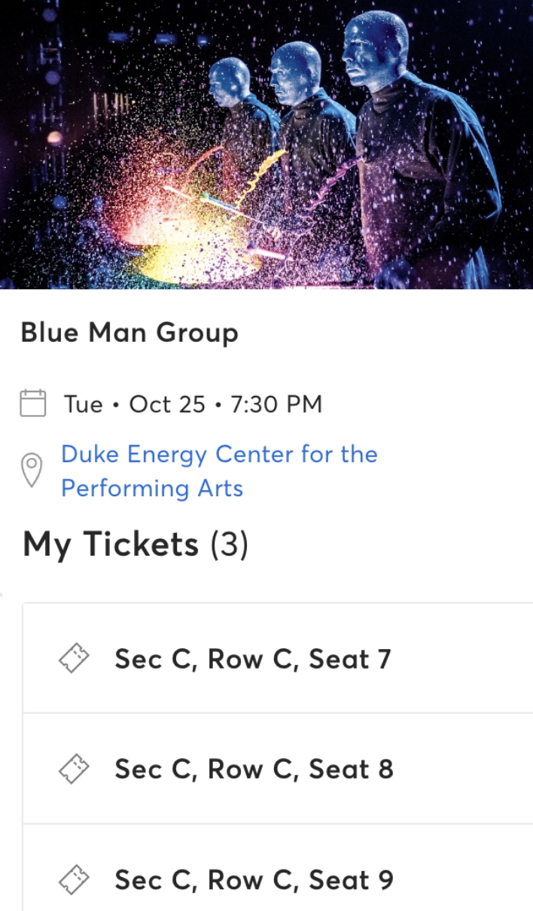Click the My Tickets (3) heading
Screen dimensions: 533x911
click(x=137, y=544)
